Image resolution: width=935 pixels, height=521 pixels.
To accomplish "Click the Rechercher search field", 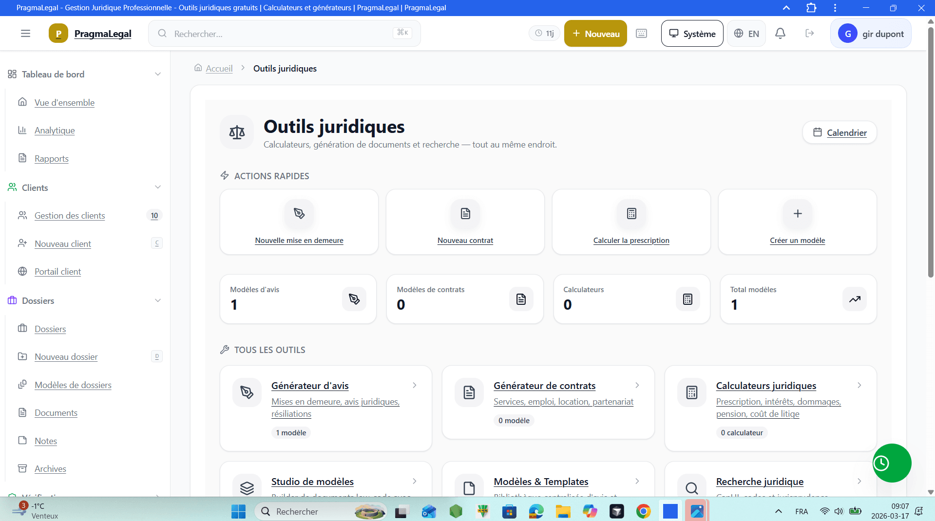I will 285,34.
